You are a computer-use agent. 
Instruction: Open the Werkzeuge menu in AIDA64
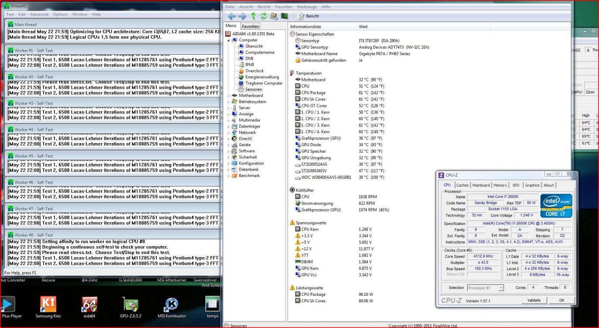coord(307,7)
